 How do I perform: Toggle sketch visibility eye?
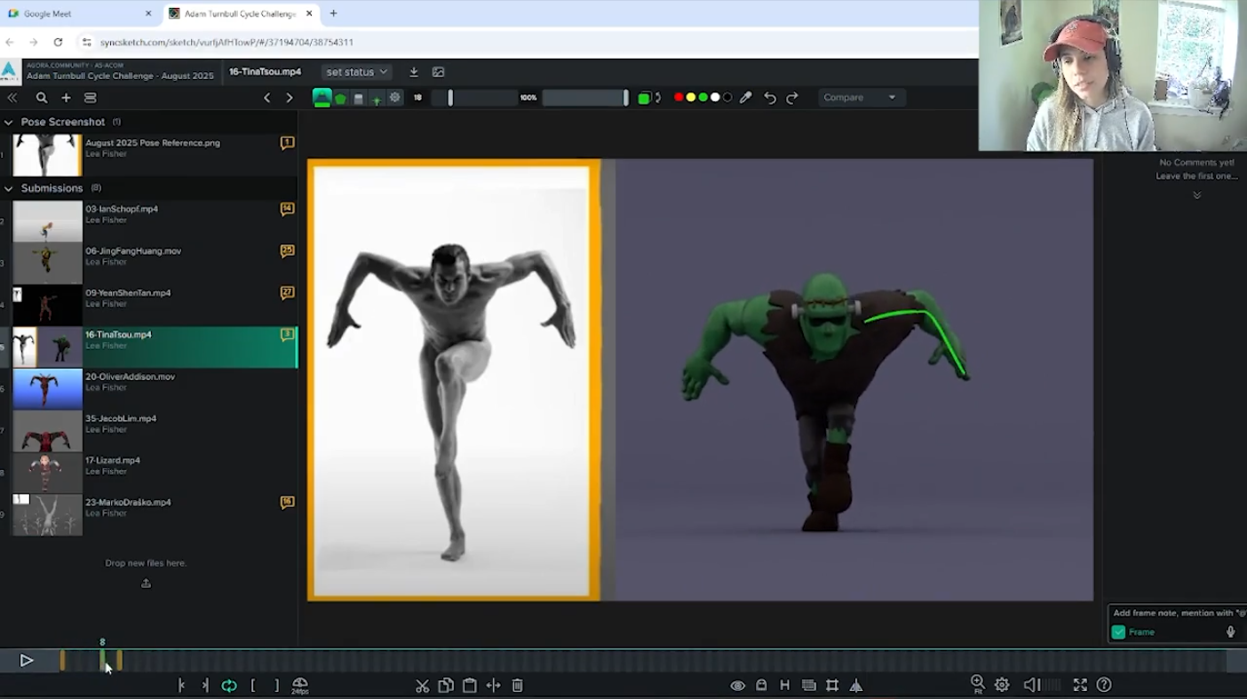tap(737, 685)
